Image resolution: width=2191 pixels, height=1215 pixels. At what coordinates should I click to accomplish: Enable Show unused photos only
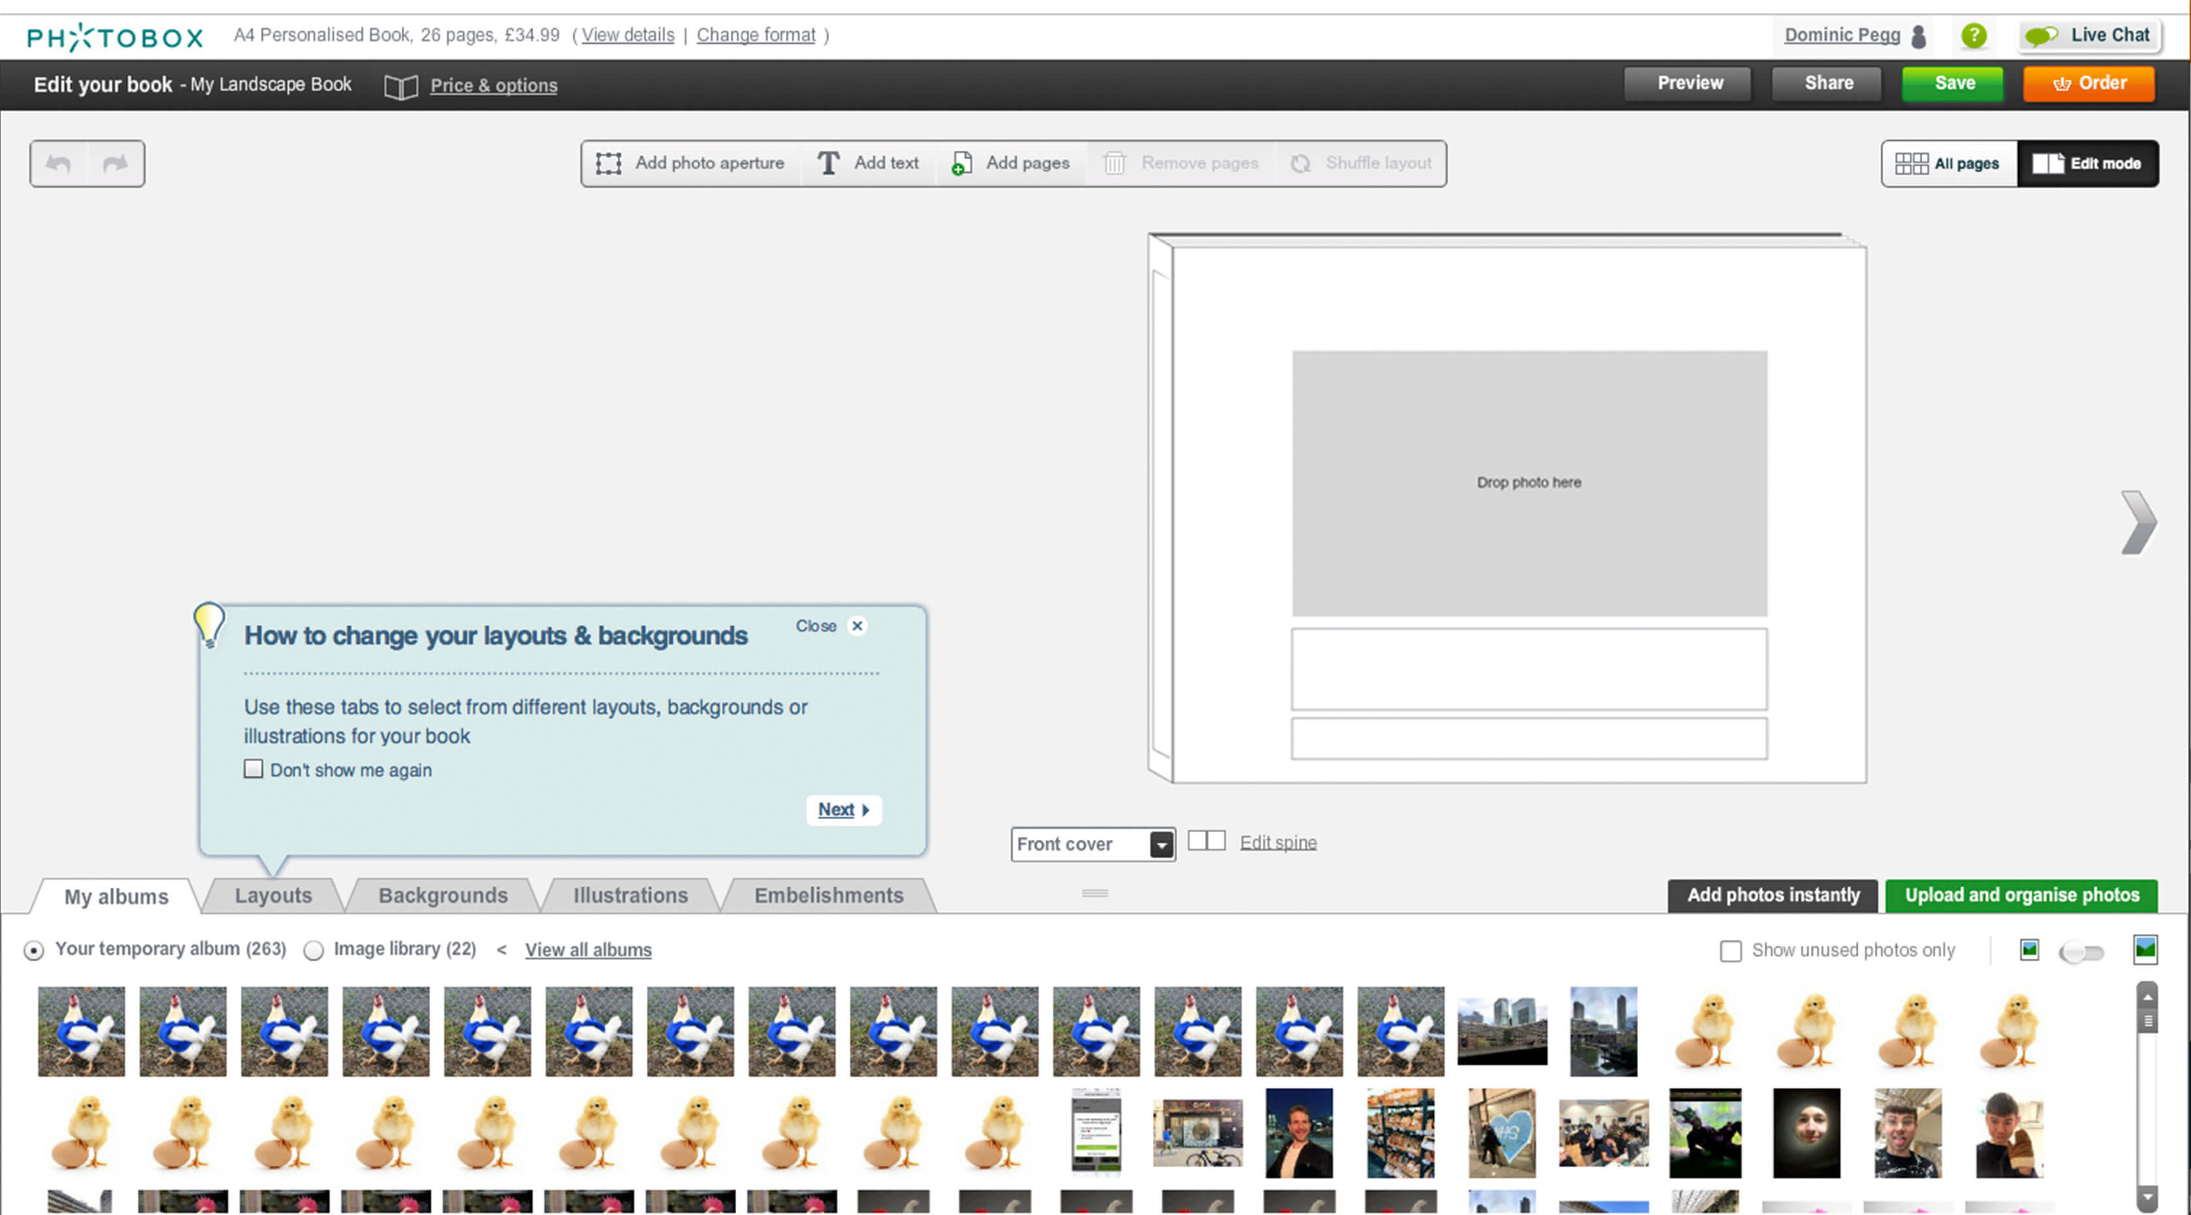click(1730, 950)
